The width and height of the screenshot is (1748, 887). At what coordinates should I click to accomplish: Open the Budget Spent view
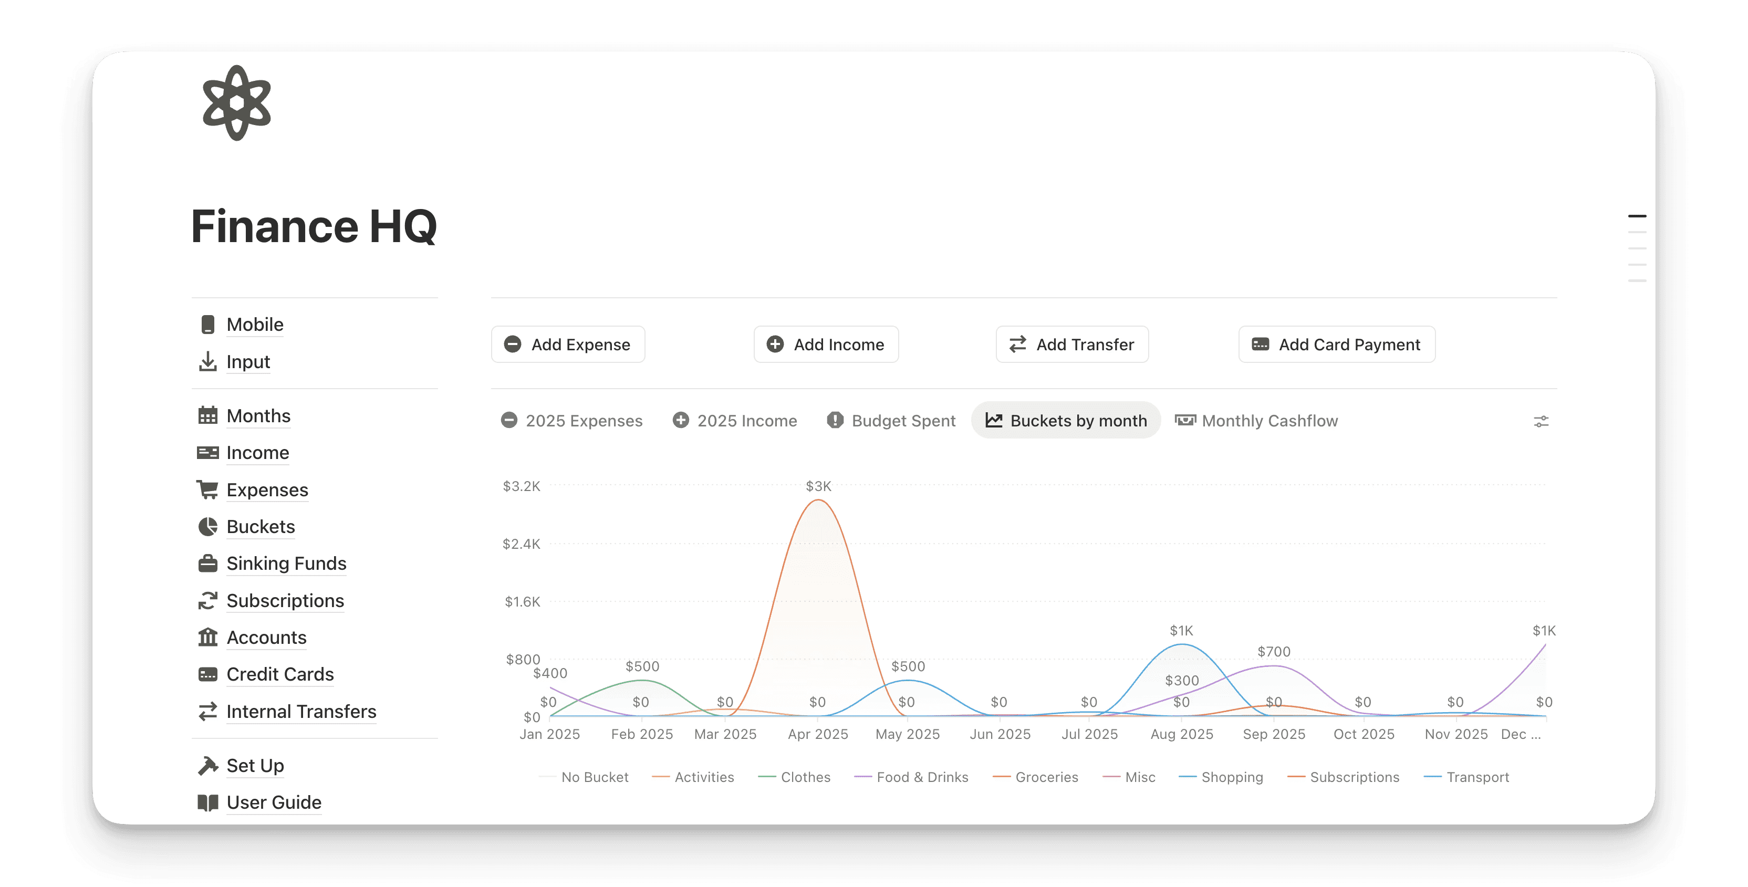[x=891, y=421]
